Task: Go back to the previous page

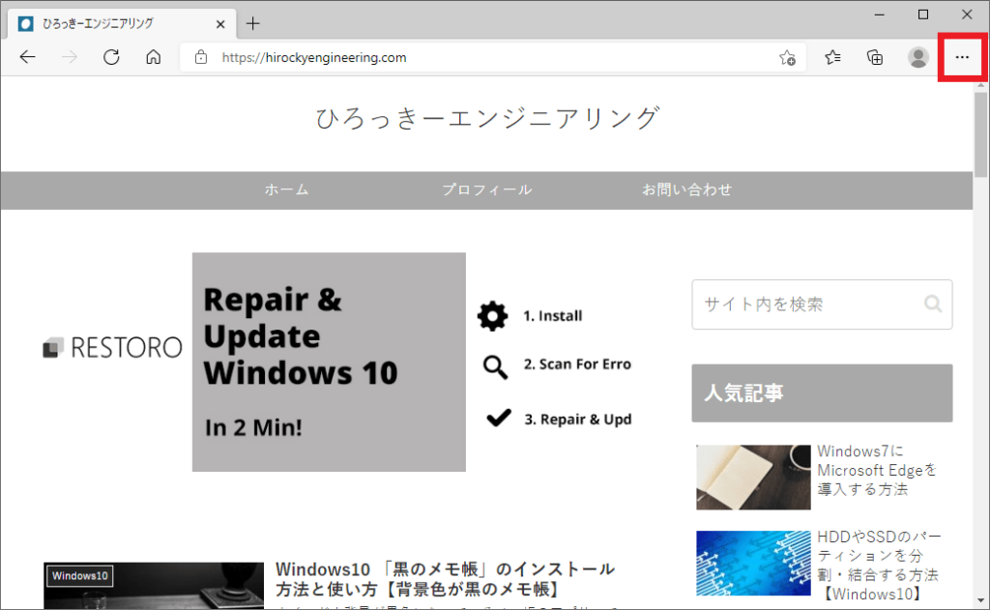Action: [x=28, y=57]
